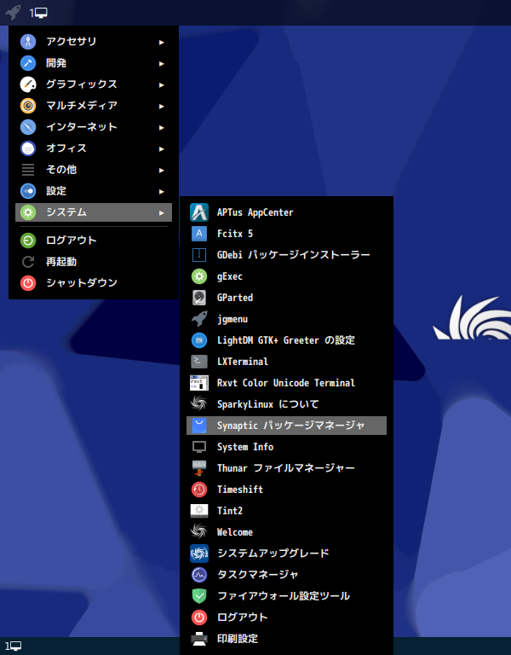Choose ログアウト in the main menu

pyautogui.click(x=94, y=241)
